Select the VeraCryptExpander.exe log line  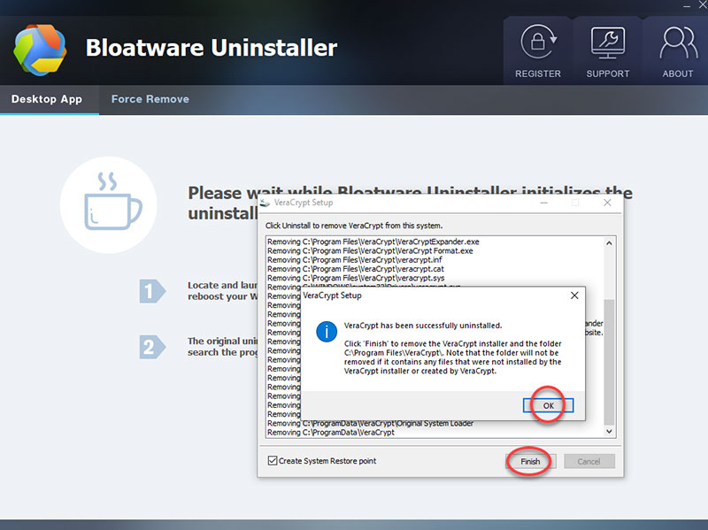pyautogui.click(x=373, y=242)
